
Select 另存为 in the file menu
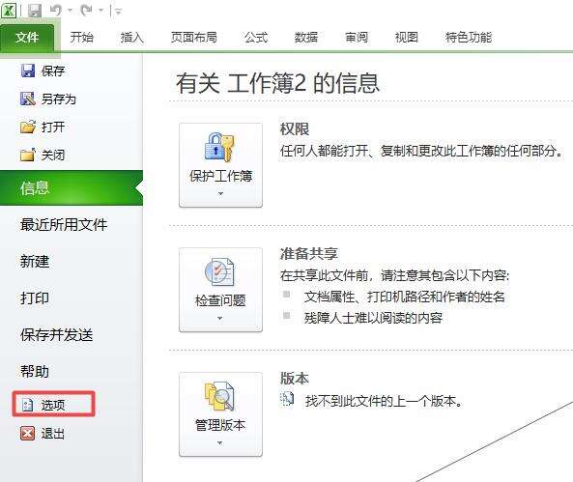(x=59, y=99)
